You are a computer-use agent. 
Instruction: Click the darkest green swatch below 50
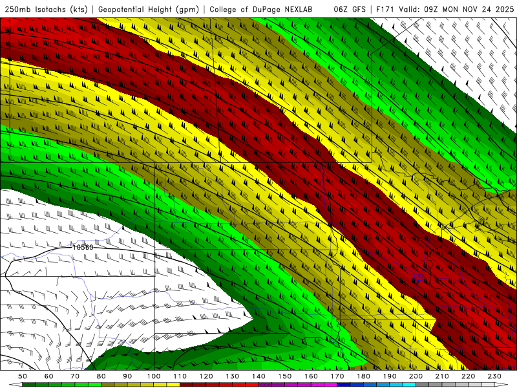point(29,385)
